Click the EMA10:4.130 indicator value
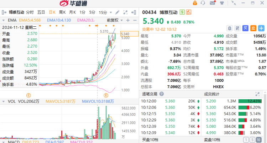The image size is (267, 143). click(x=59, y=20)
